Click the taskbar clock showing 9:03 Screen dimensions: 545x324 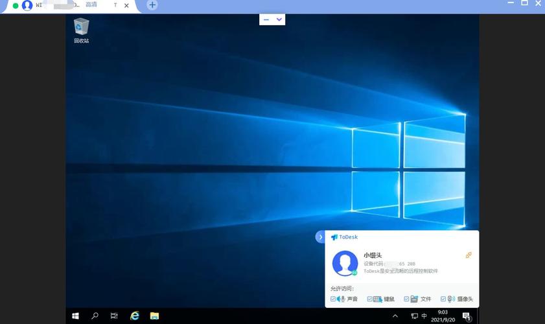(x=443, y=316)
